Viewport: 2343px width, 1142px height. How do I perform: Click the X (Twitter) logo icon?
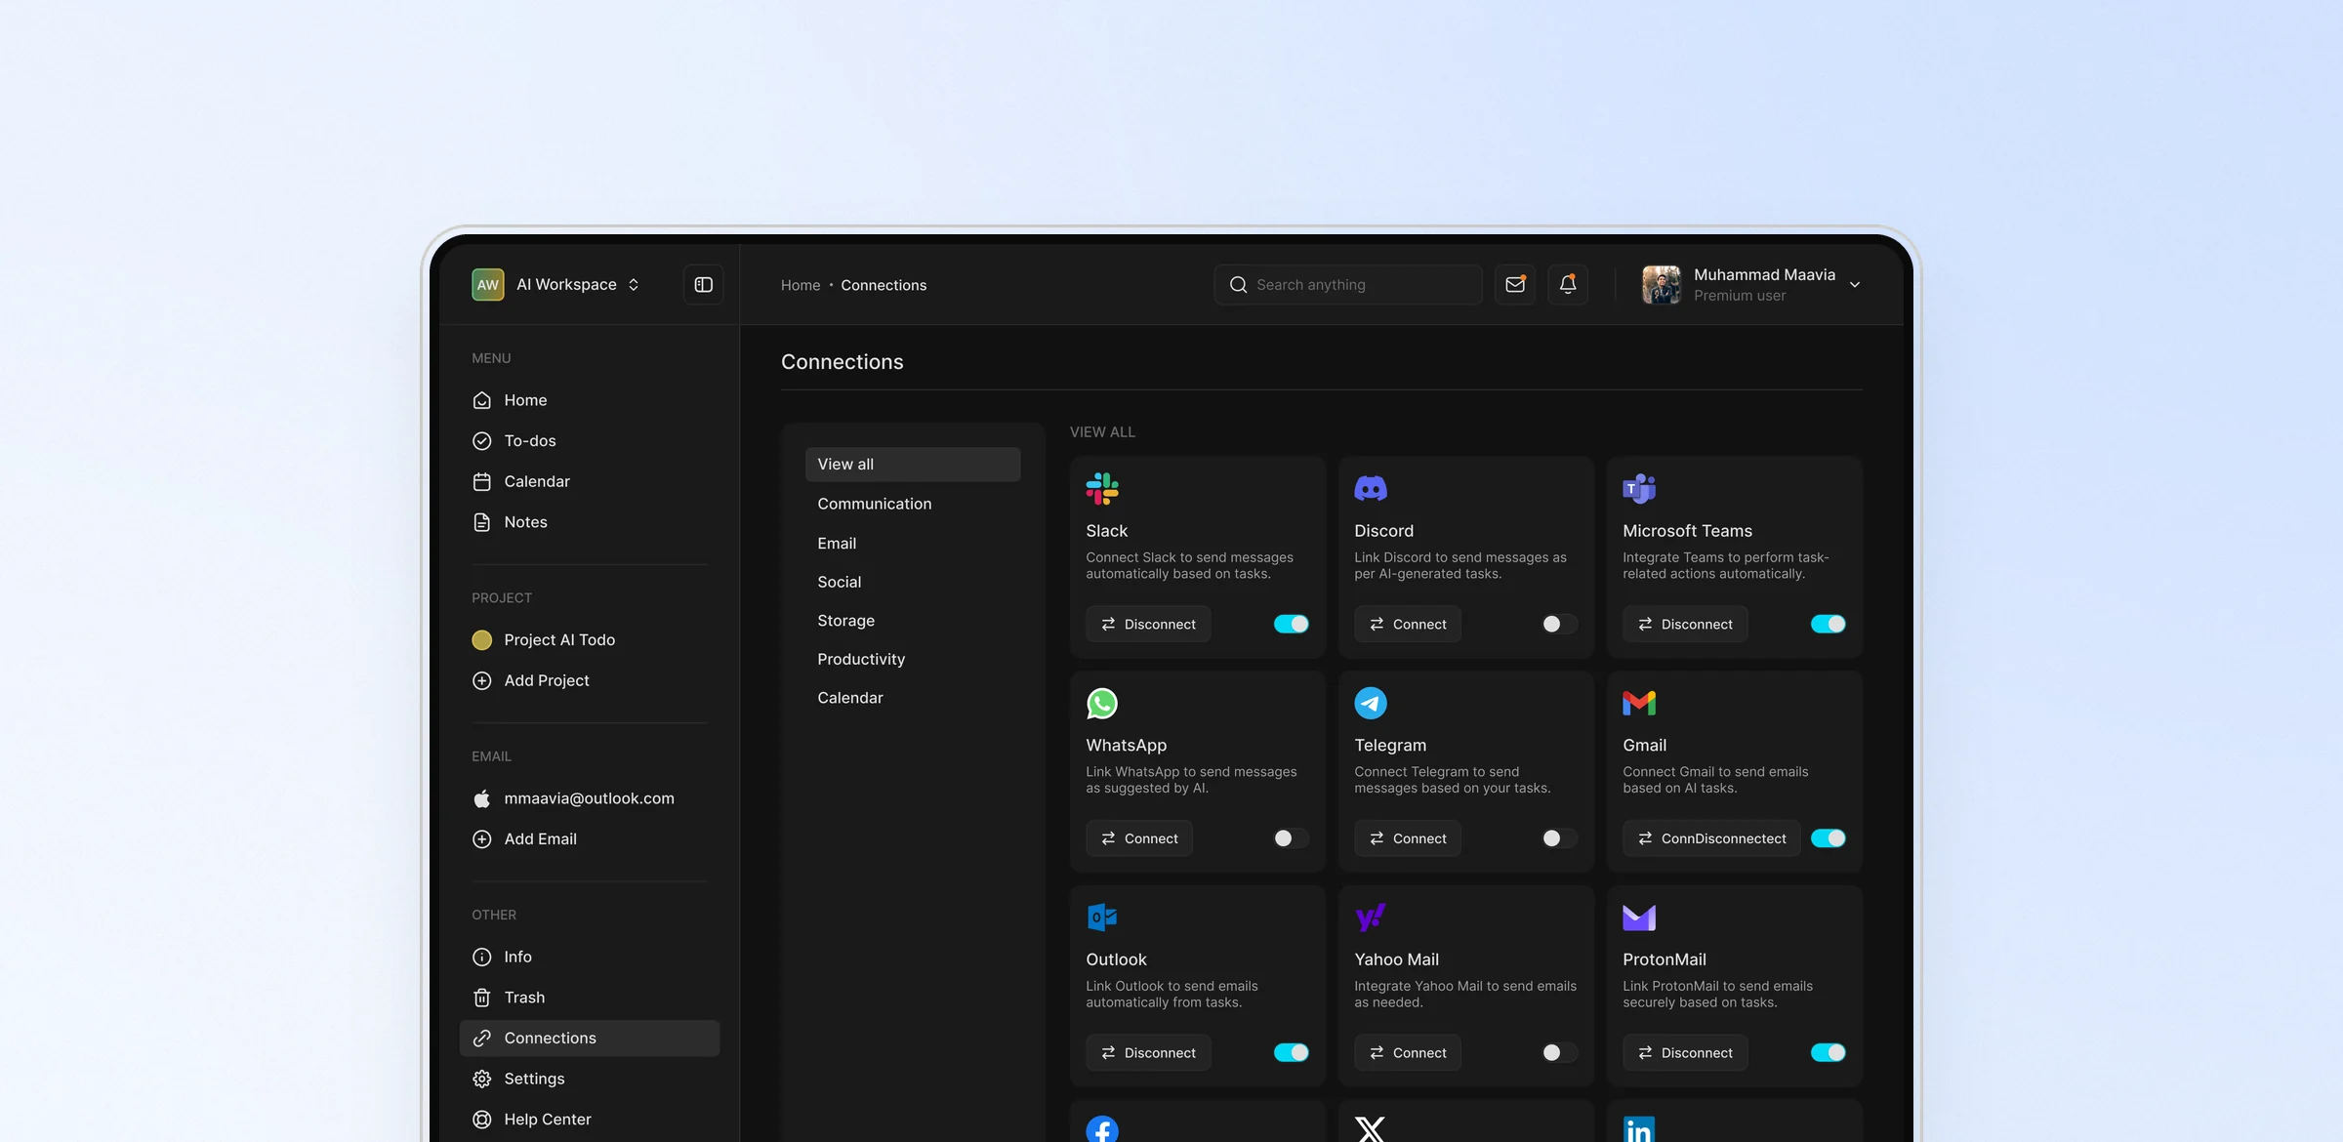tap(1371, 1129)
